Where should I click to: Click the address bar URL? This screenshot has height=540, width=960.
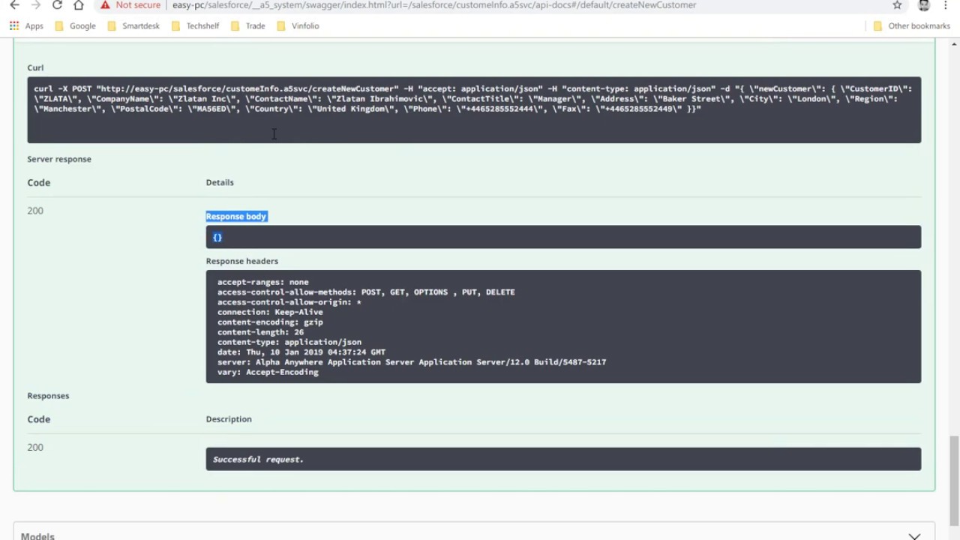[434, 5]
